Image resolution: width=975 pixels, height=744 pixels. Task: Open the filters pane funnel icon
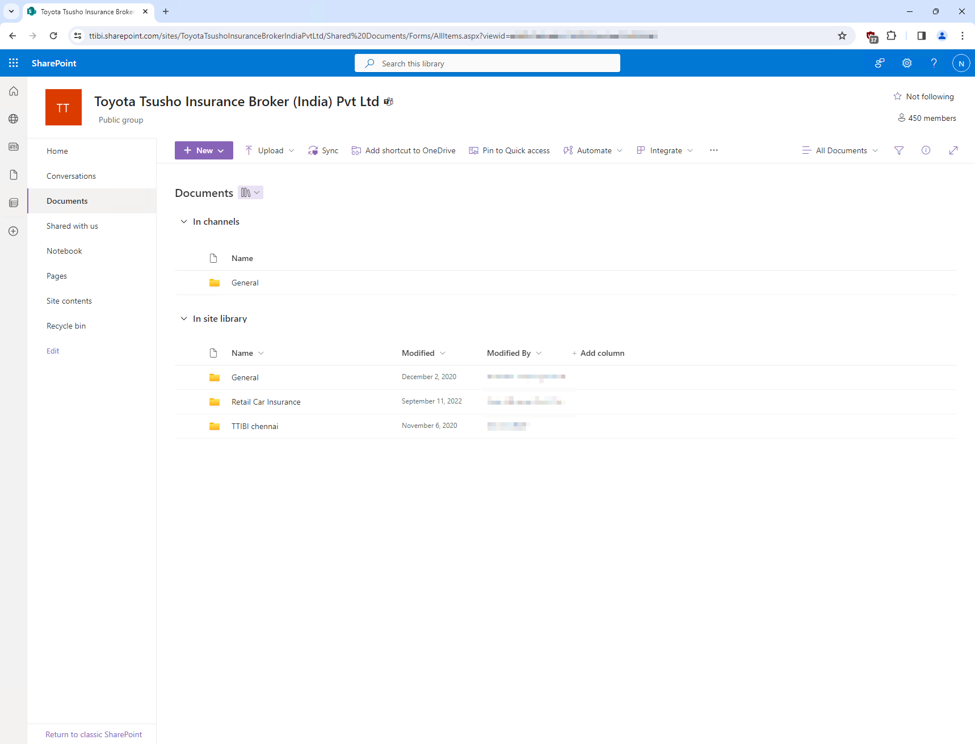click(x=899, y=150)
